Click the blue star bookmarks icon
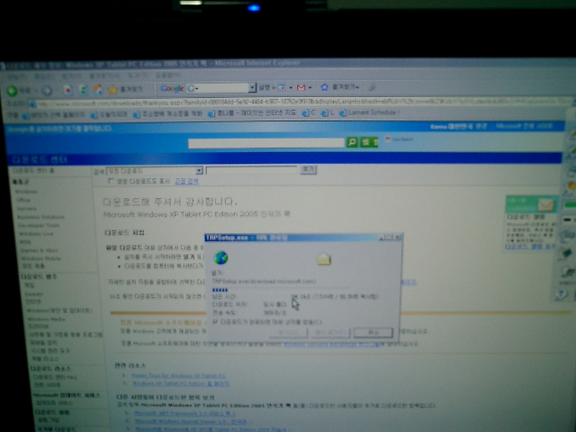Image resolution: width=576 pixels, height=432 pixels. coord(324,87)
